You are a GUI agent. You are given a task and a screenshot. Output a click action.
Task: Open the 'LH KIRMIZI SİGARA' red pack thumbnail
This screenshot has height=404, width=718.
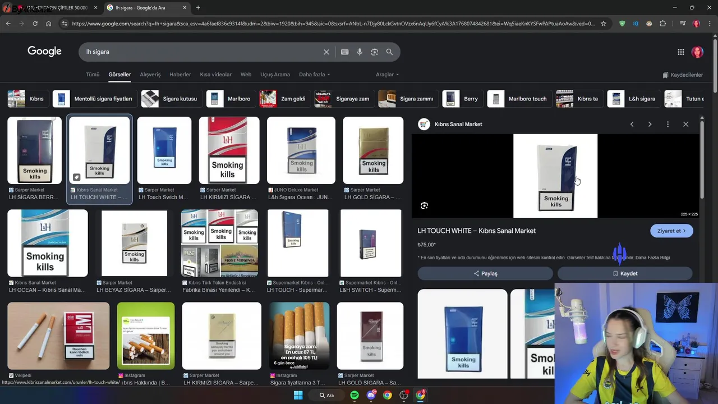(229, 150)
